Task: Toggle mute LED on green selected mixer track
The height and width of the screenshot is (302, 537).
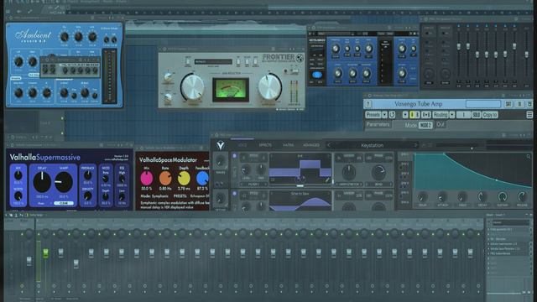Action: click(39, 235)
